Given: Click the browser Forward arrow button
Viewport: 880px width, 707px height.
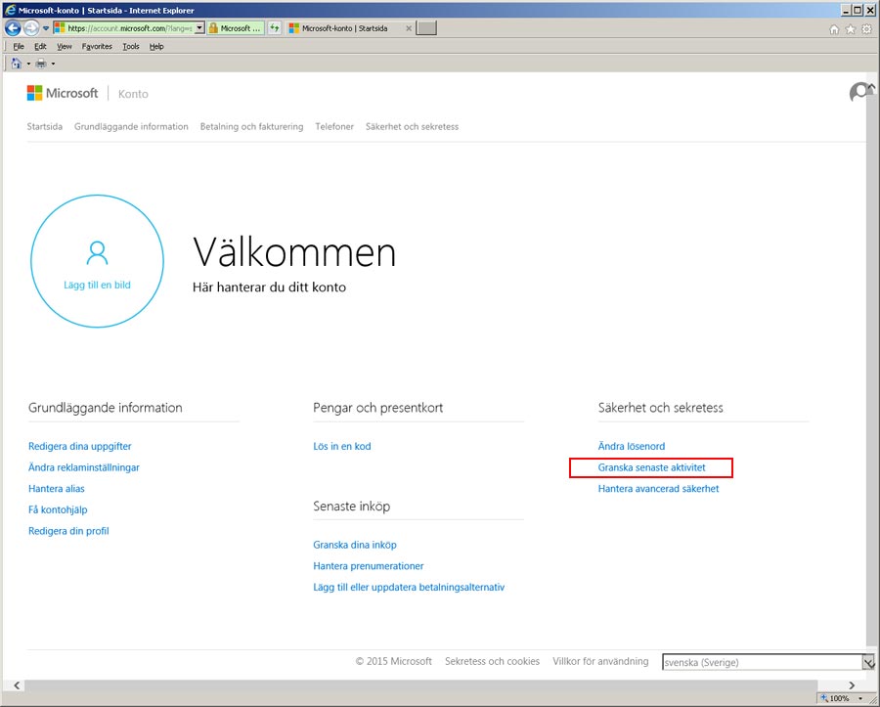Looking at the screenshot, I should point(31,28).
